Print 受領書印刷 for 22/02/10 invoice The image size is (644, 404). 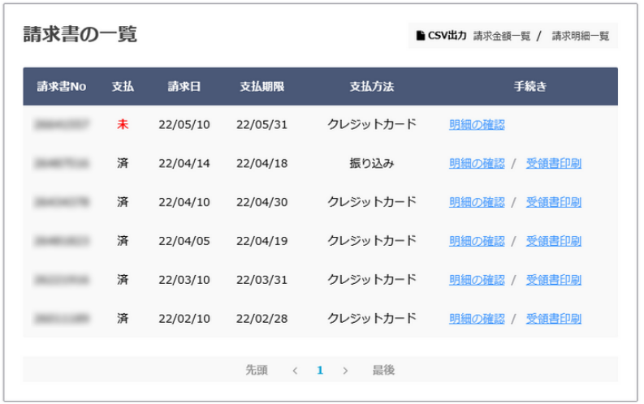[554, 318]
